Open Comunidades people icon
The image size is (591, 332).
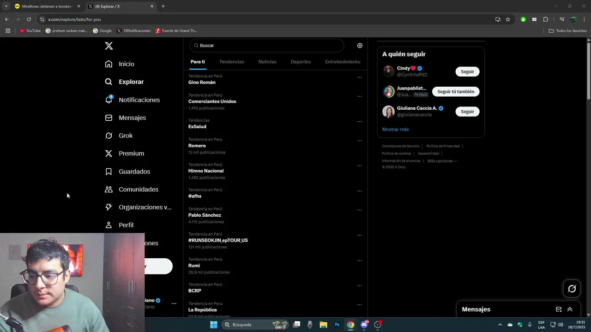[x=109, y=190]
